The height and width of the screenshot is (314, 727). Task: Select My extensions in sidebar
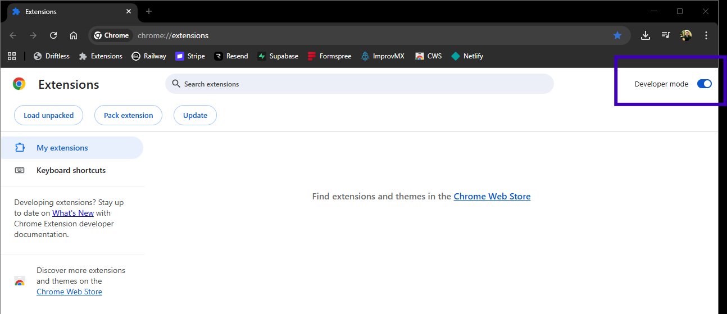click(x=62, y=148)
